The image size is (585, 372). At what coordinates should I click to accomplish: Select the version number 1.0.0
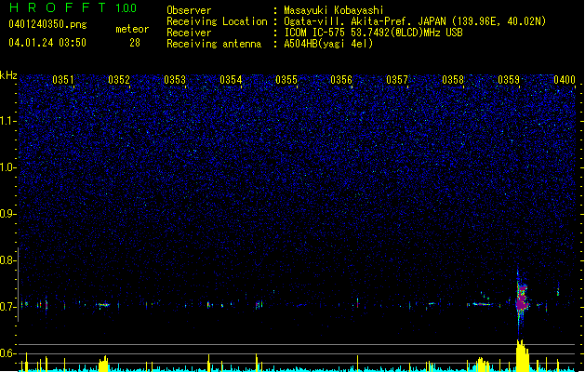(x=126, y=8)
